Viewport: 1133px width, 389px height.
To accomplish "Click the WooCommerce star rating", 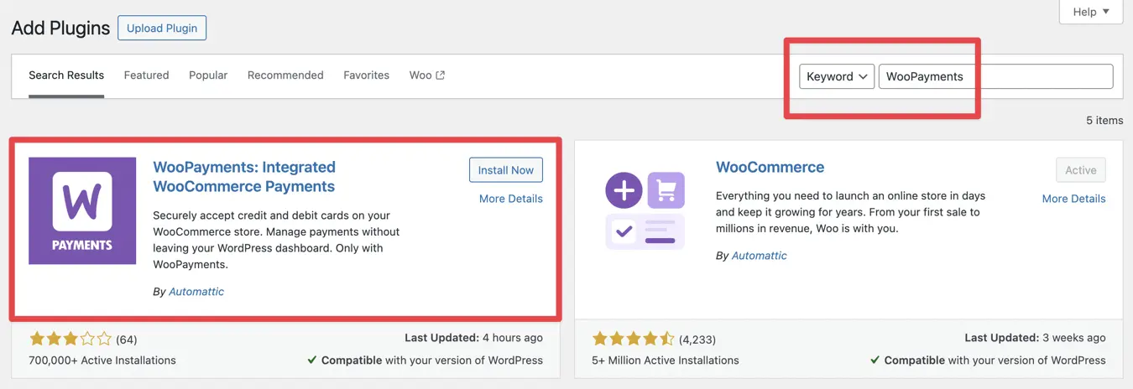I will (634, 340).
